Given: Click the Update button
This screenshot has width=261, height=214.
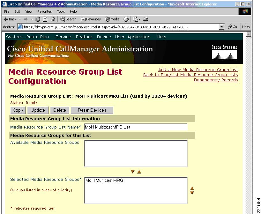Looking at the screenshot, I should point(38,110).
